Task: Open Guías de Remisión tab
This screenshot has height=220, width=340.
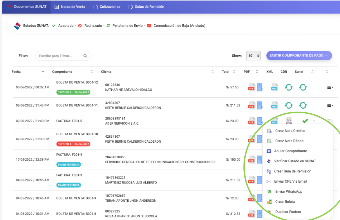Action: [146, 7]
